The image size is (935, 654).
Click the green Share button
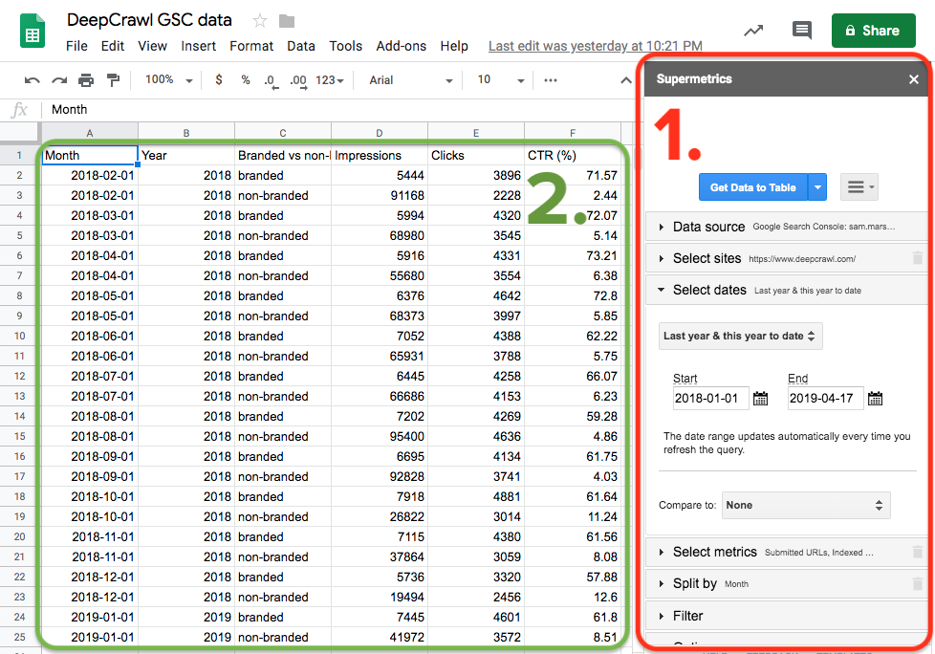pos(873,30)
